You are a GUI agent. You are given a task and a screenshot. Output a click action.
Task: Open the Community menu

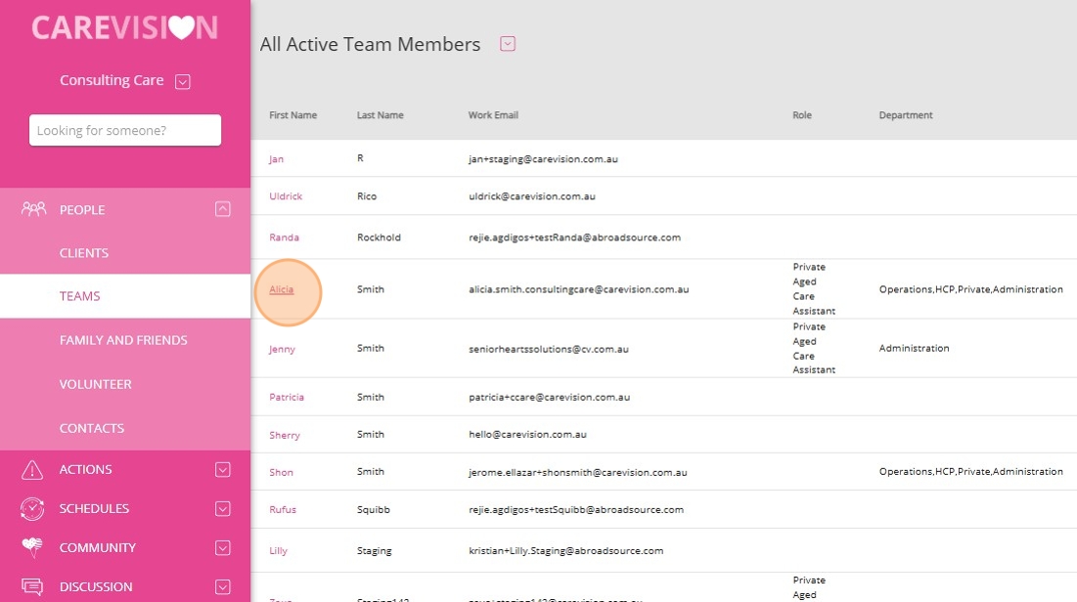click(x=98, y=548)
